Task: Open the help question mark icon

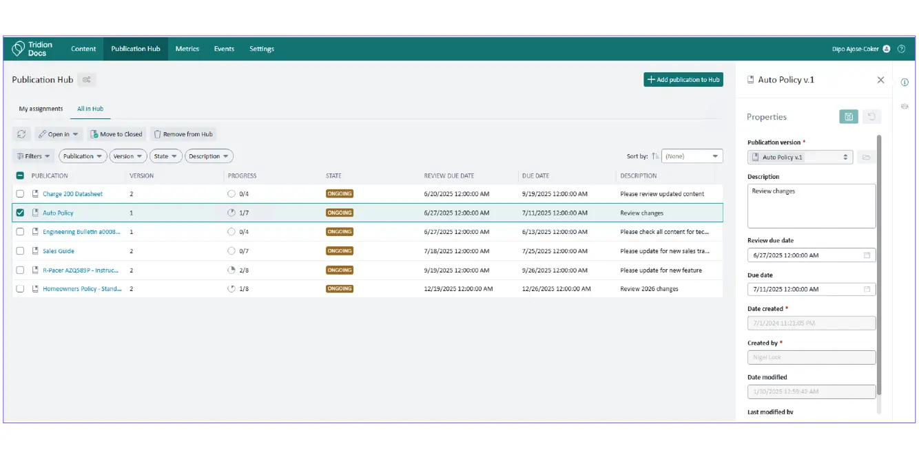Action: (x=901, y=49)
